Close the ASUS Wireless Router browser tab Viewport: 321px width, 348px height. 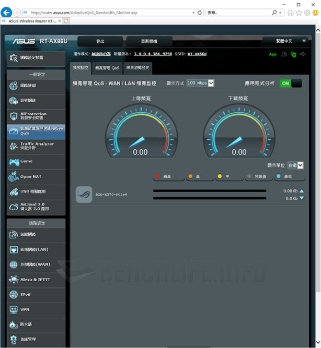(60, 21)
